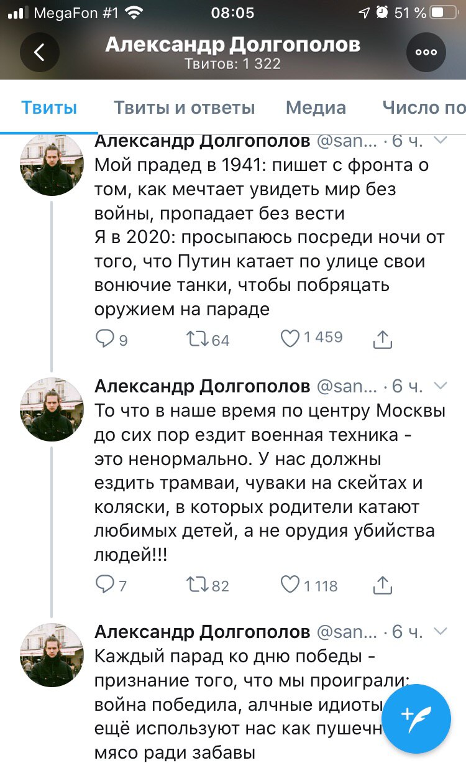
Task: Reply to the tweet about 1941 great-grandfather
Action: 104,338
